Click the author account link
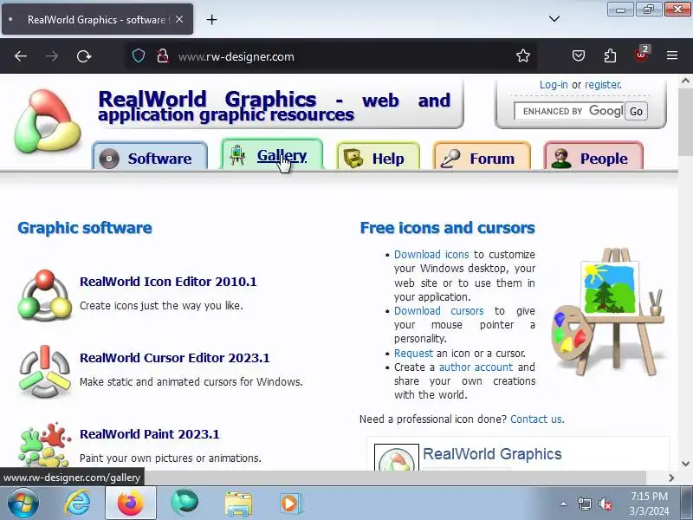Screen dimensions: 693x520 pos(476,367)
